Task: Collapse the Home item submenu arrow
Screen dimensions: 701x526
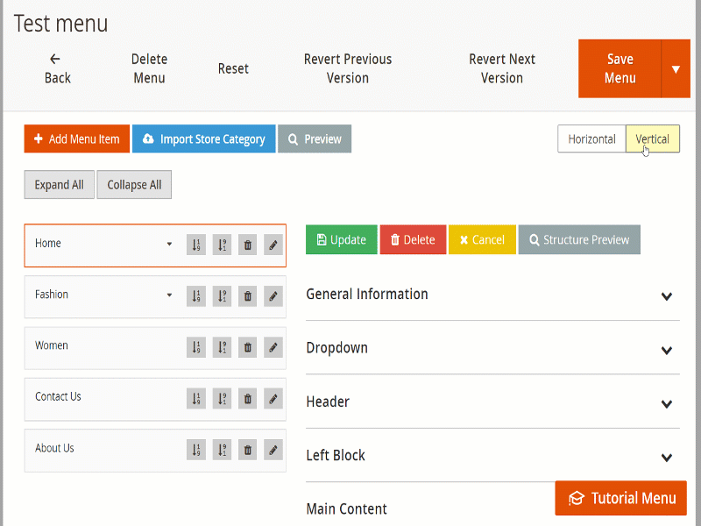Action: click(x=169, y=245)
